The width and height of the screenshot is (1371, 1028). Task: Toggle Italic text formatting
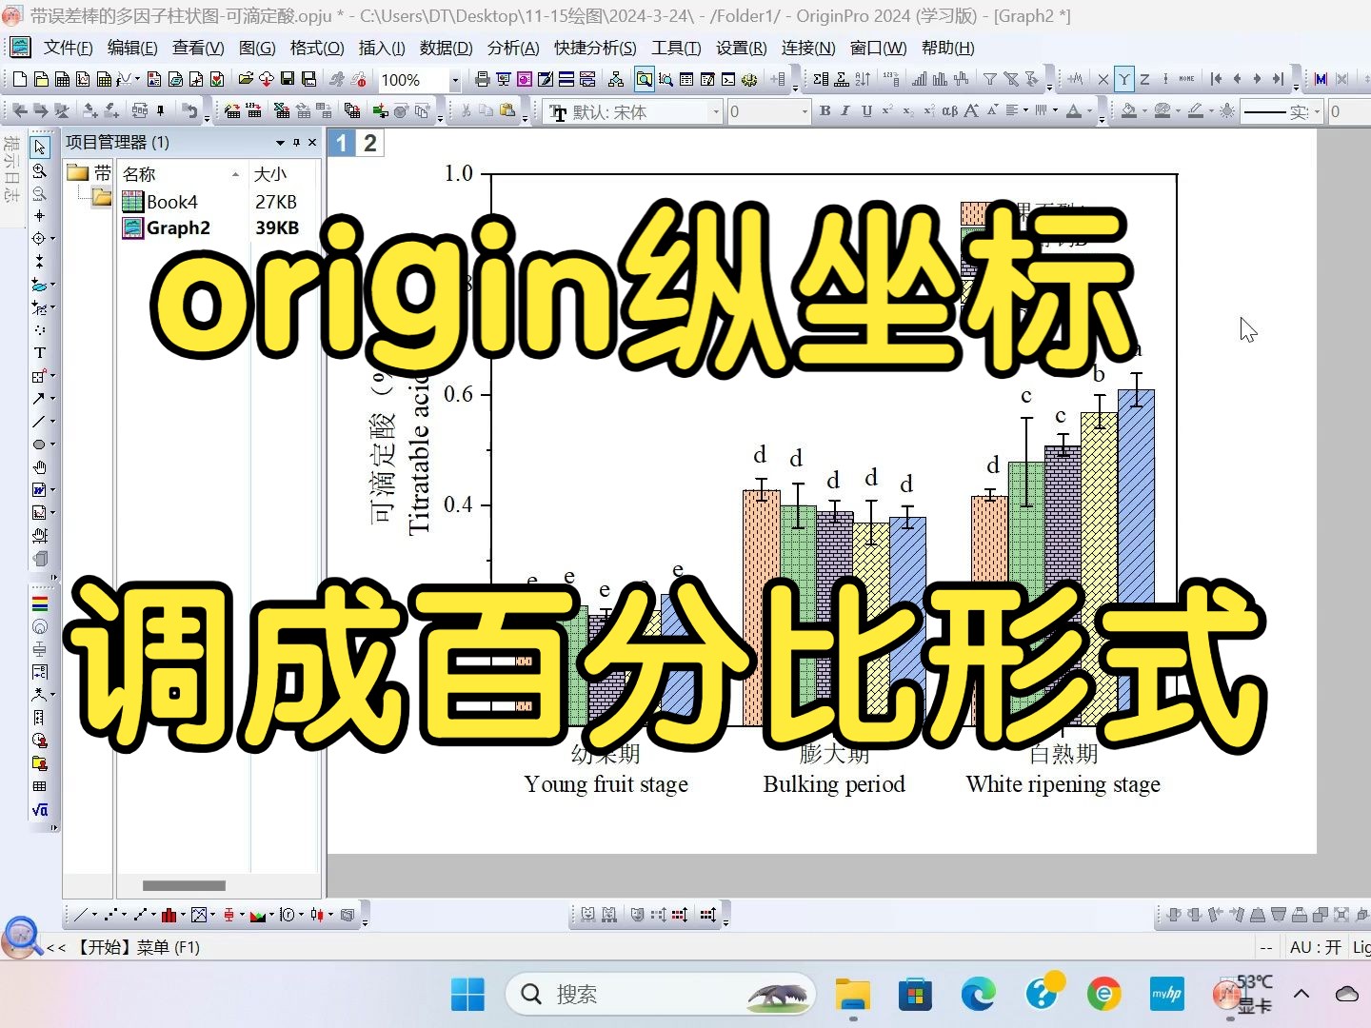point(845,111)
